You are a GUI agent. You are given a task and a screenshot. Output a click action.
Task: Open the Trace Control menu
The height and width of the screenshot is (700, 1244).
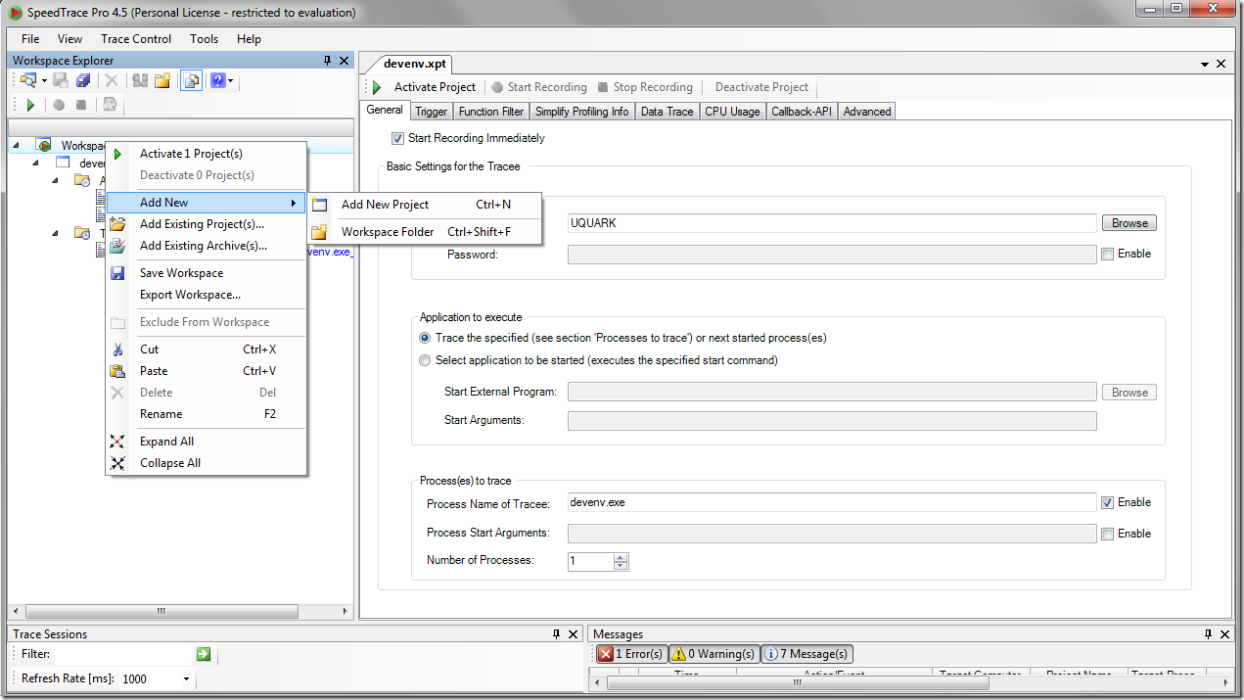pos(136,39)
